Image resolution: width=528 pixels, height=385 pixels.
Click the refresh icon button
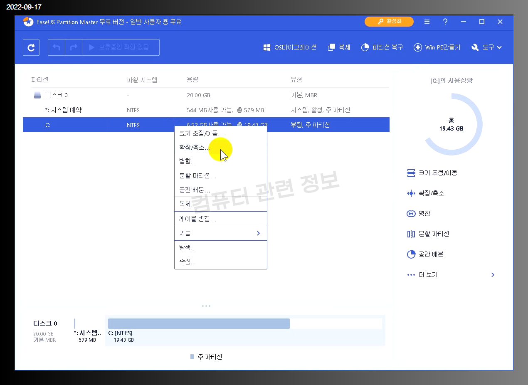tap(31, 47)
